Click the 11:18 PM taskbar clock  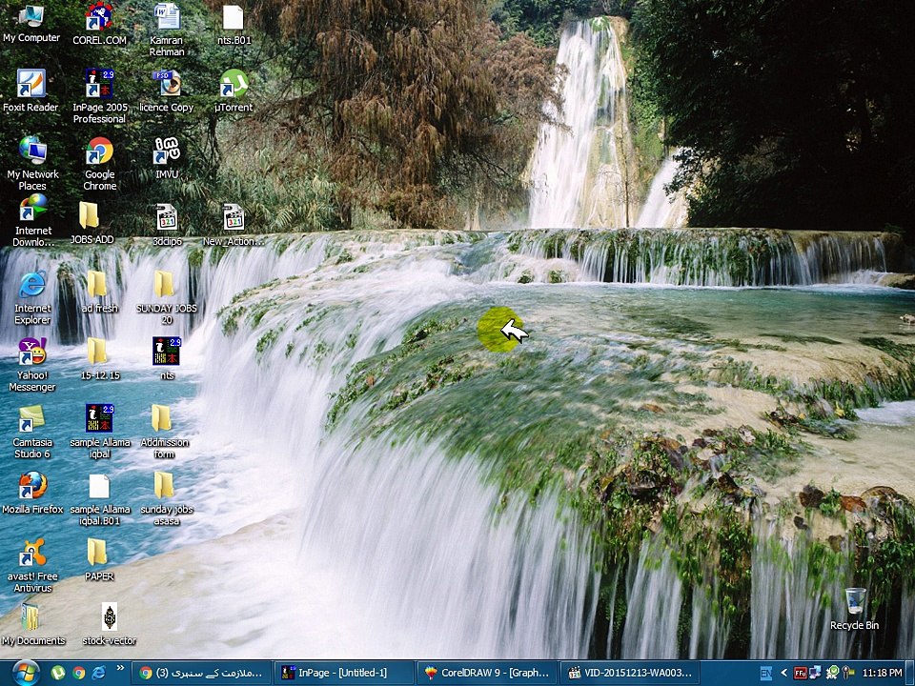[883, 674]
